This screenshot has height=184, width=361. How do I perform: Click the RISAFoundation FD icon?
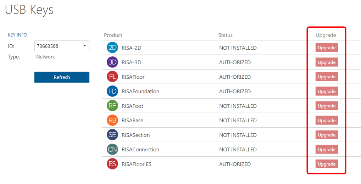point(112,91)
